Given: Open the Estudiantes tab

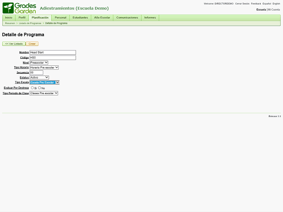Looking at the screenshot, I should [80, 18].
